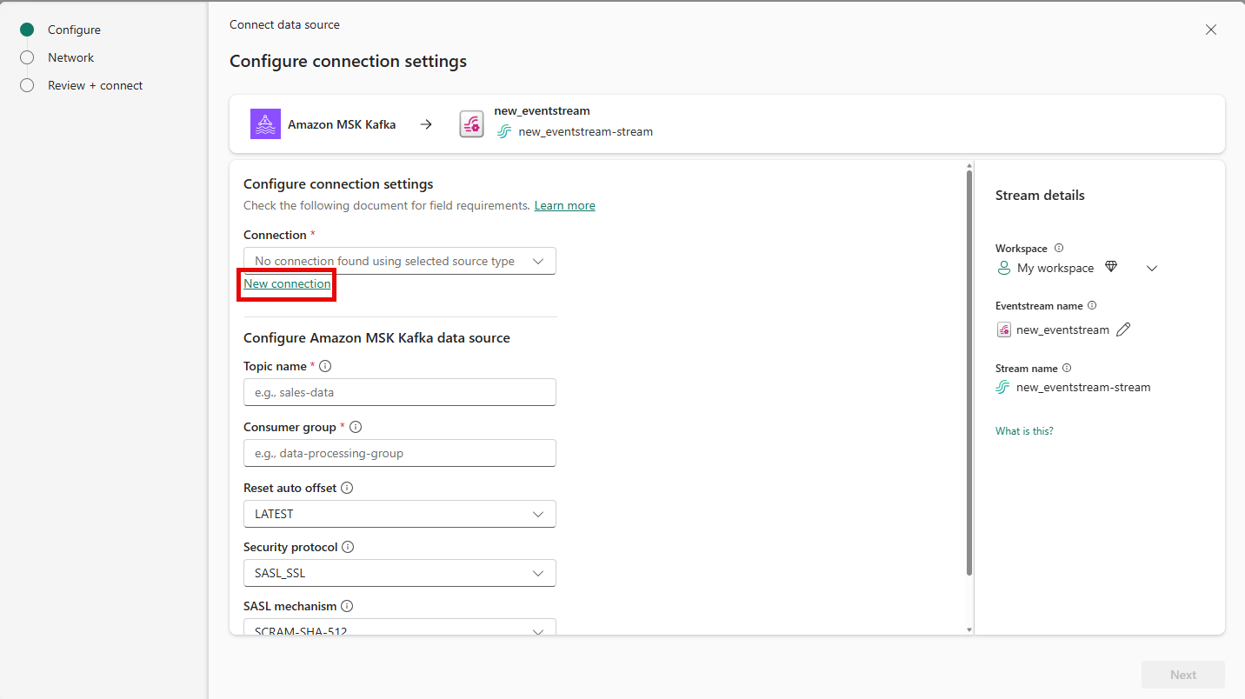
Task: Click the new_eventstream value under Eventstream name
Action: coord(1062,330)
